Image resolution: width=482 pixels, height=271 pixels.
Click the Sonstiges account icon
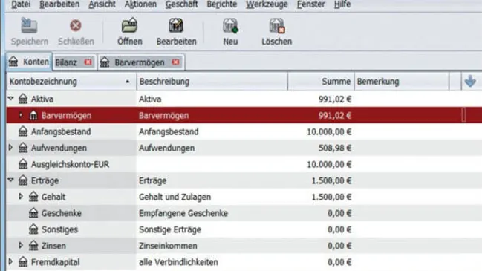33,229
